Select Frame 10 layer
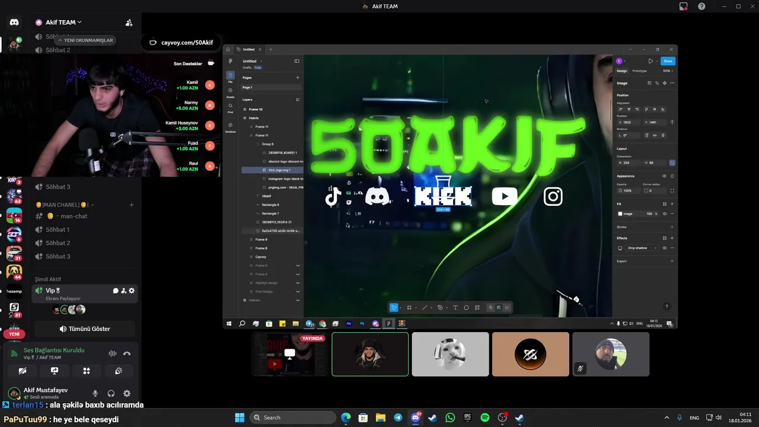Viewport: 759px width, 427px height. pos(272,109)
